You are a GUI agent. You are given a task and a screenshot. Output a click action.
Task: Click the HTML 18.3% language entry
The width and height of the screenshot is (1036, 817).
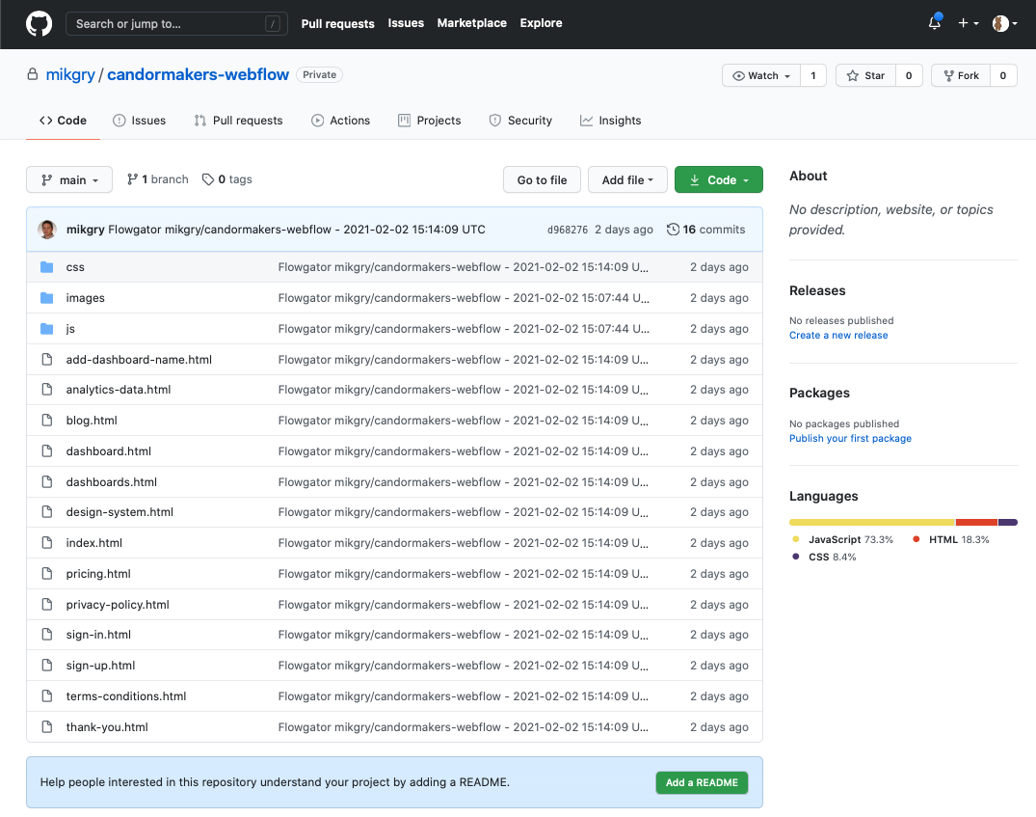click(x=951, y=540)
